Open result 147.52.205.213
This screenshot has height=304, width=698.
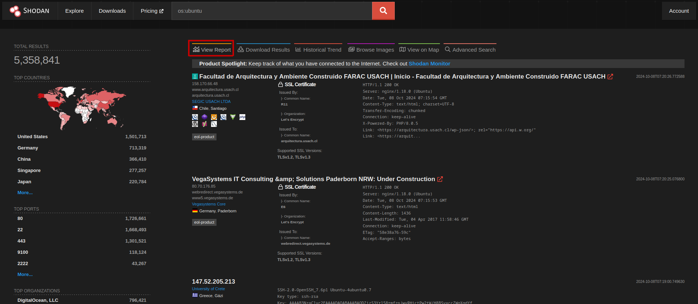(214, 281)
